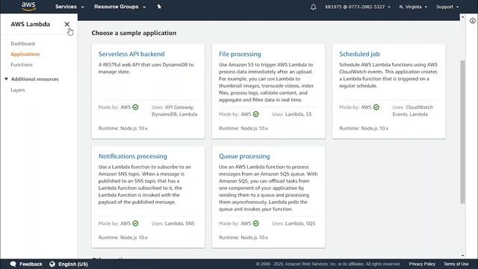Open the info panel icon at right
Viewport: 478px width, 269px height.
click(473, 21)
